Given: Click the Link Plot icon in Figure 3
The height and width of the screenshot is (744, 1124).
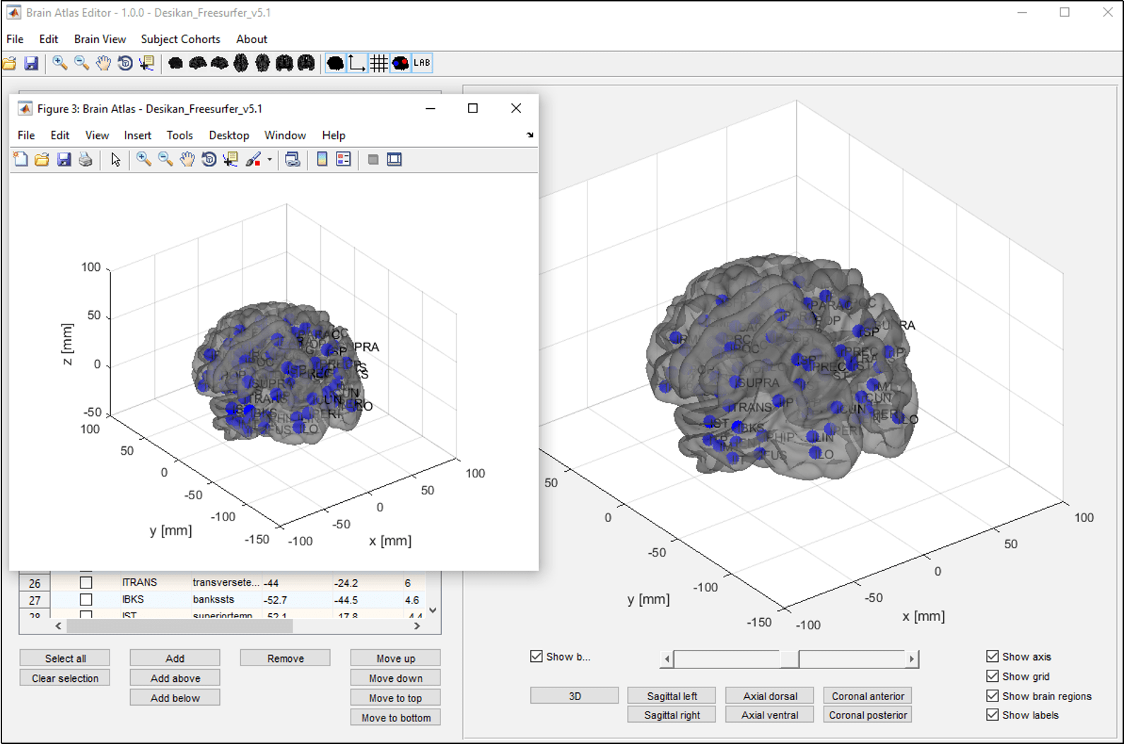Looking at the screenshot, I should click(293, 160).
